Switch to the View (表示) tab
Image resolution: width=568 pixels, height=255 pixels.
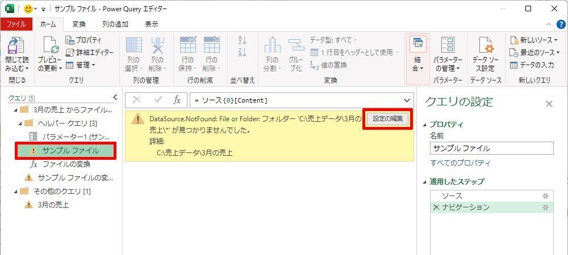(152, 24)
